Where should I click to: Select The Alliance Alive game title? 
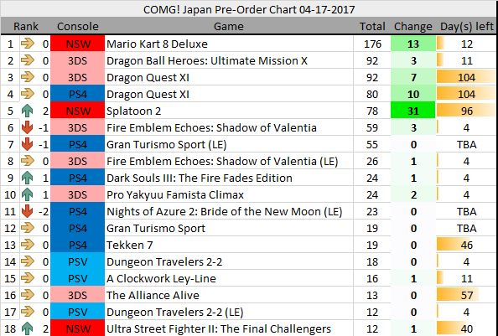click(x=153, y=296)
